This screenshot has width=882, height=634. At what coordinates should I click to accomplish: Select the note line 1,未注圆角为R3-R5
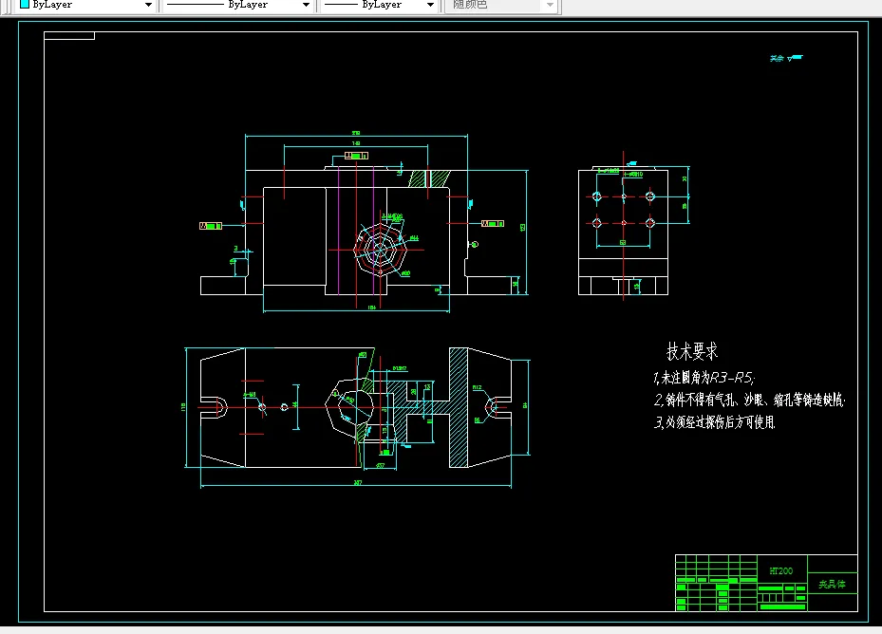pyautogui.click(x=704, y=378)
